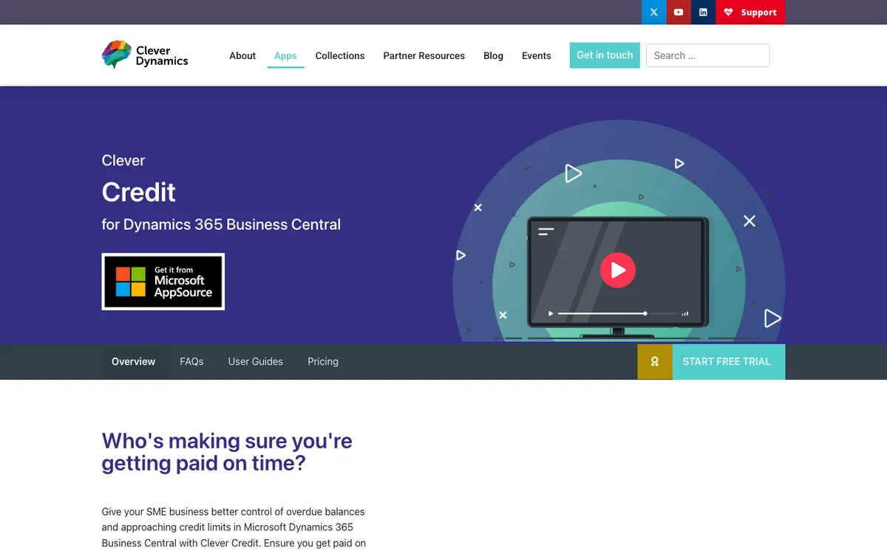Click the Credit product title text

tap(139, 192)
